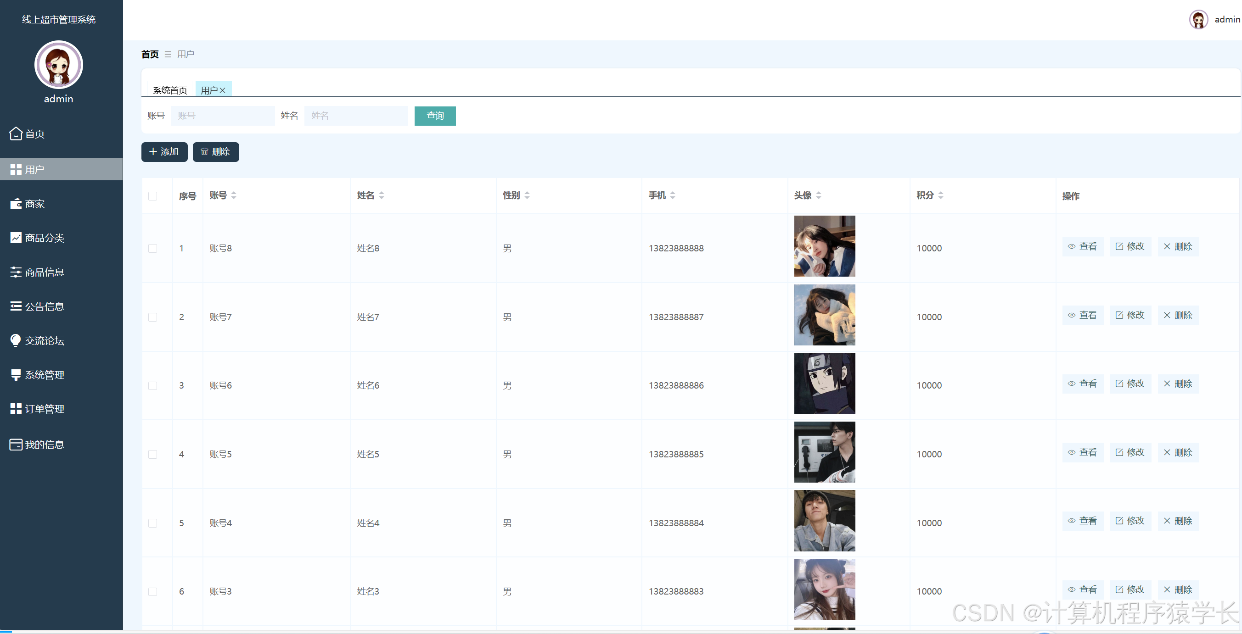Open the 系统管理 sidebar icon
This screenshot has width=1242, height=634.
pyautogui.click(x=16, y=375)
